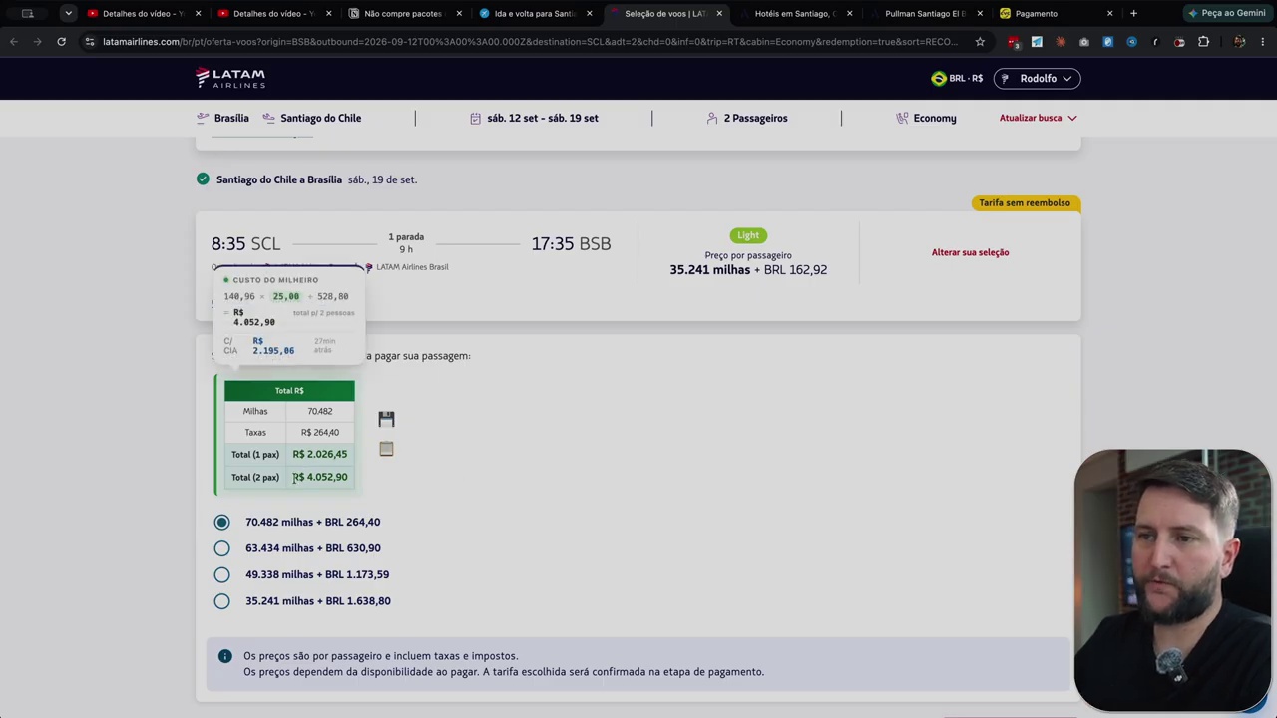Click the browser forward arrow

click(x=38, y=42)
